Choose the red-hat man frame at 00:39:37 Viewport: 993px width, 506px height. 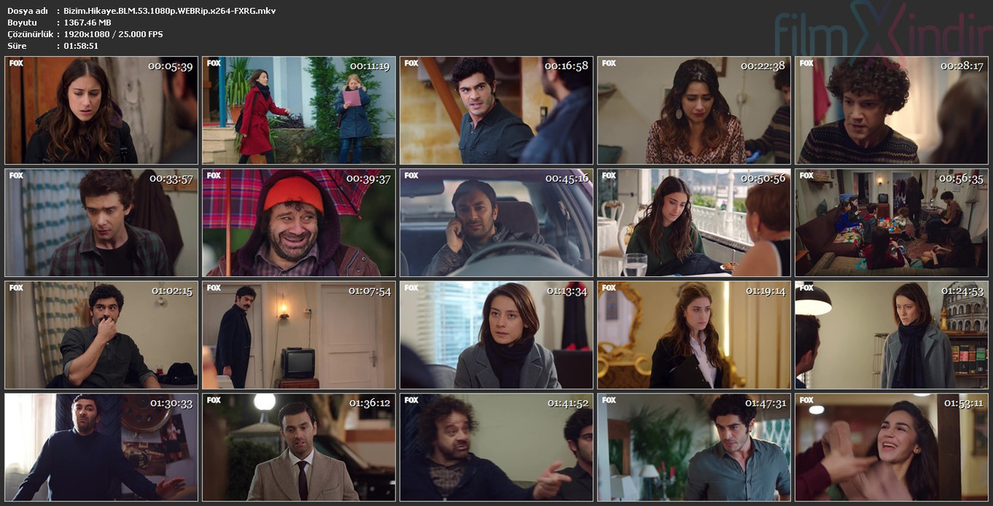coord(299,223)
